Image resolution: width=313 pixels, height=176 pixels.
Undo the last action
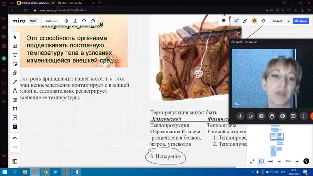[15, 138]
